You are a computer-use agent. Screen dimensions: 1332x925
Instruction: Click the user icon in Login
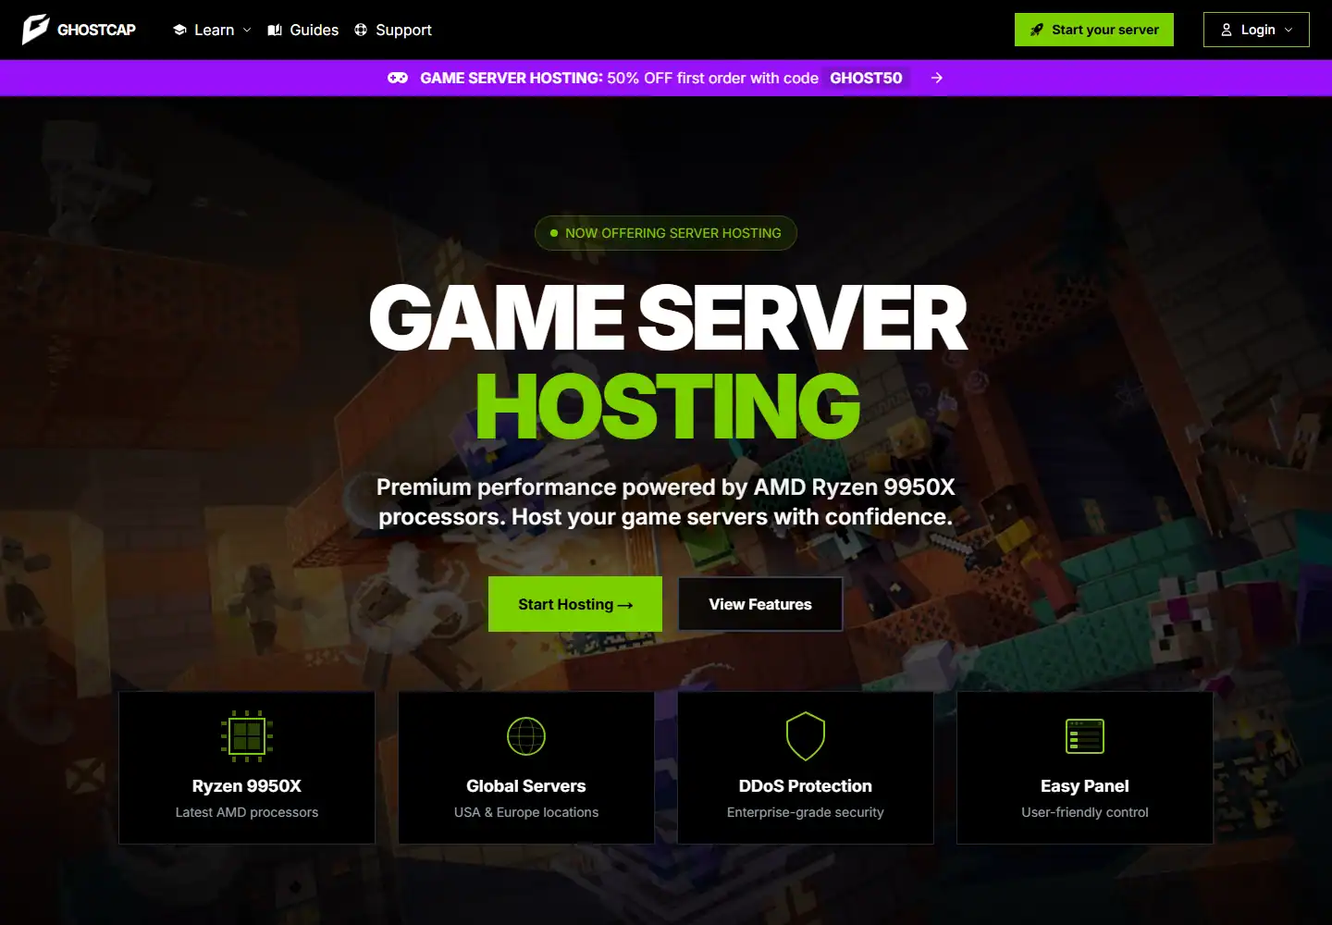[1227, 30]
